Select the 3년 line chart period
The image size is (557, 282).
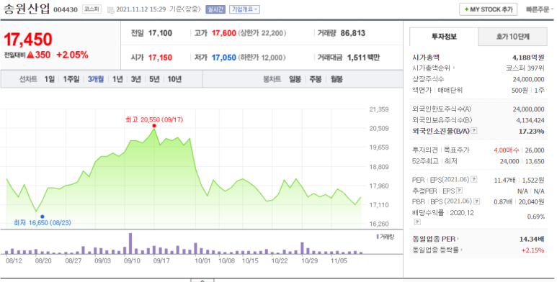click(x=135, y=79)
